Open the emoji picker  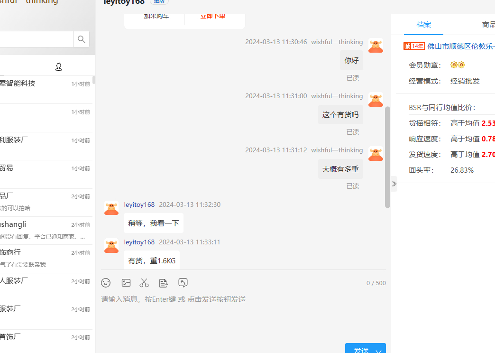point(106,283)
